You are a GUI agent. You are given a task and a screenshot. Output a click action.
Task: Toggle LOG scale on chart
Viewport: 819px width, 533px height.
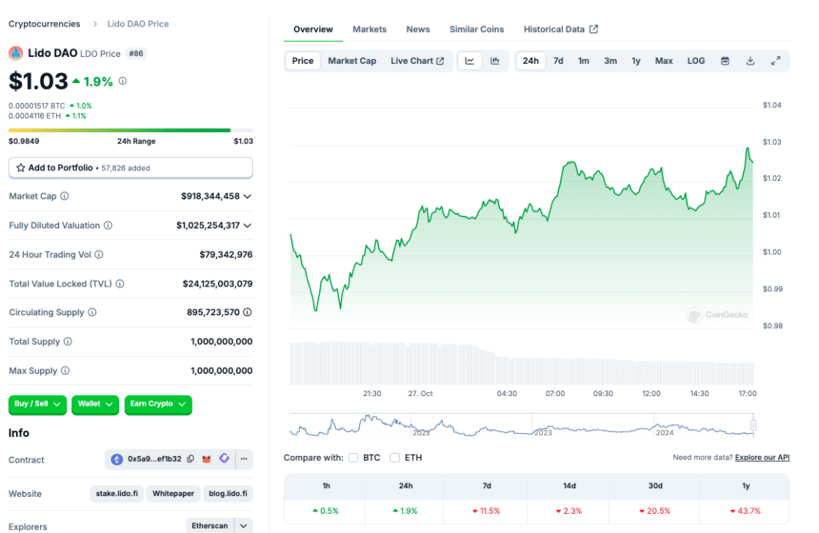pyautogui.click(x=697, y=61)
